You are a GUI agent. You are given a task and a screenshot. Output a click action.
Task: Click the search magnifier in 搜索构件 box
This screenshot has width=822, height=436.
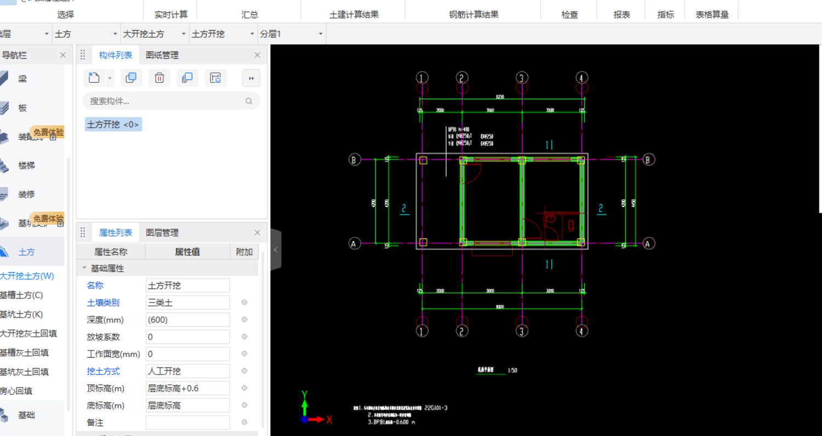point(249,101)
